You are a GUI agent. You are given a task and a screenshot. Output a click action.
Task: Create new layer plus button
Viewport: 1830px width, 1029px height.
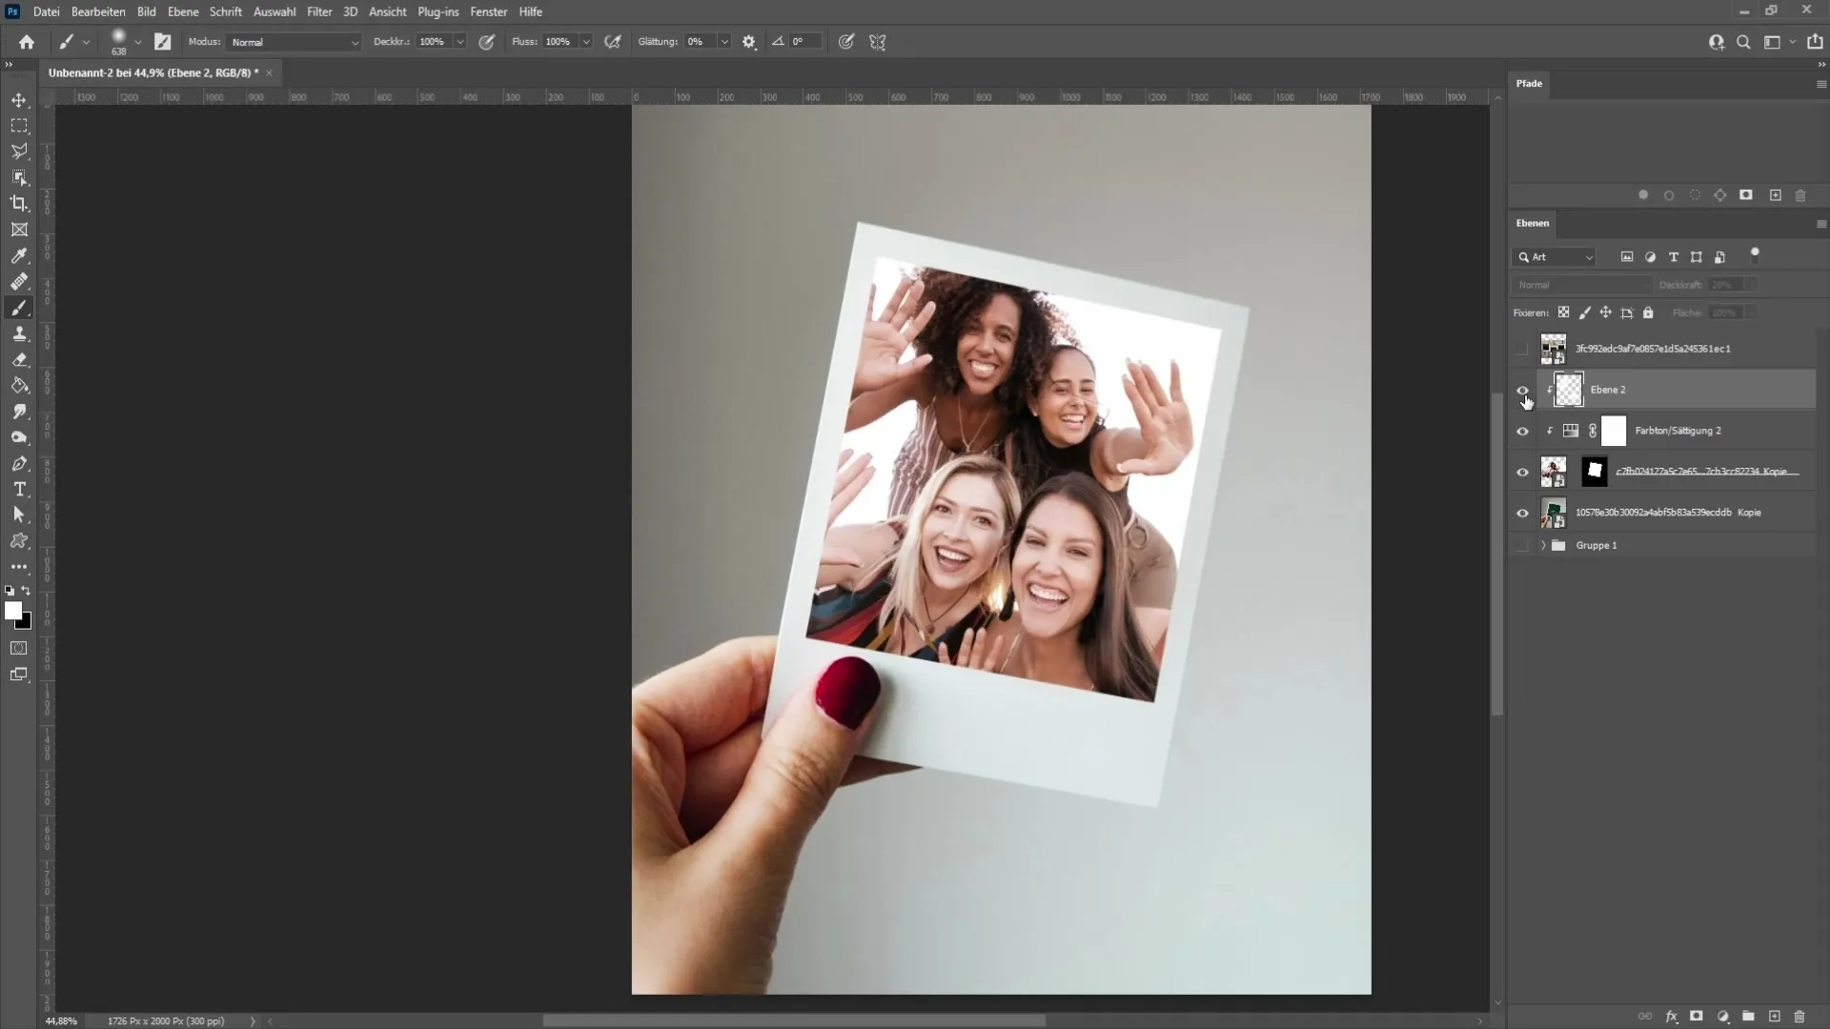1774,1017
